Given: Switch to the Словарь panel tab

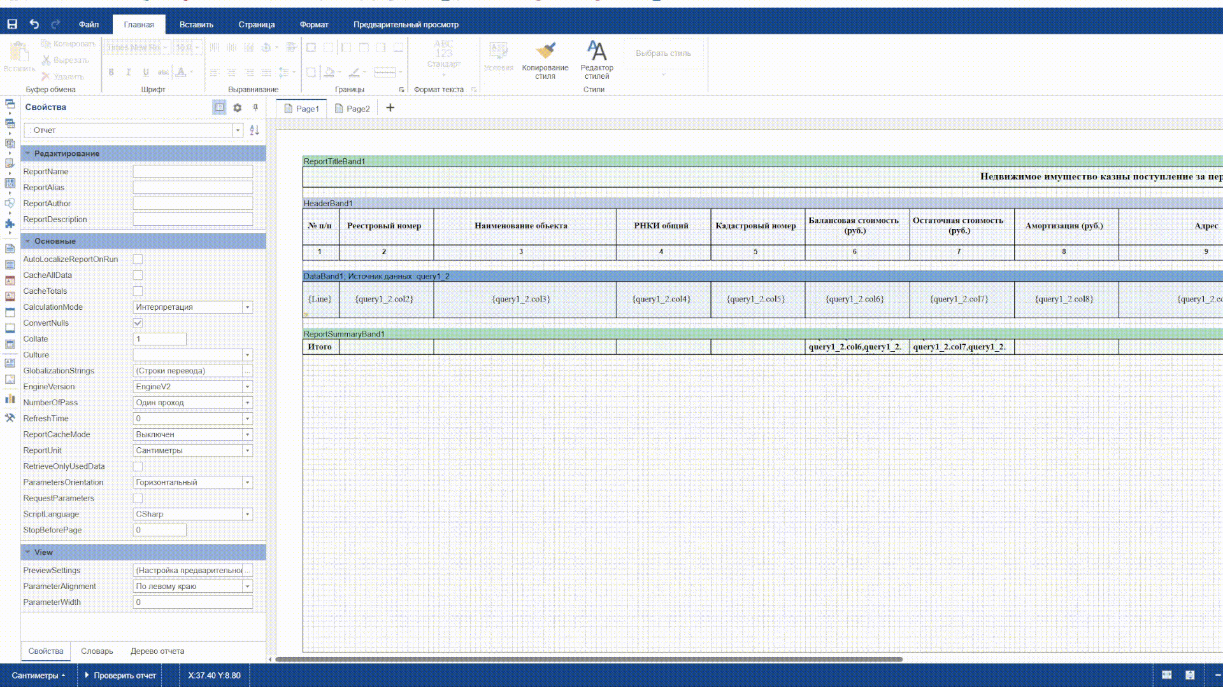Looking at the screenshot, I should coord(97,651).
